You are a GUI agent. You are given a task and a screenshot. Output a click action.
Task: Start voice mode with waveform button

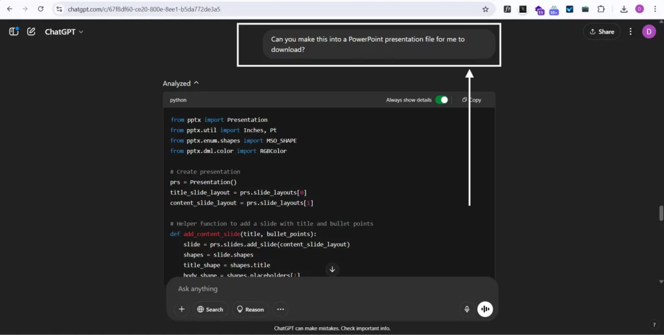point(485,309)
